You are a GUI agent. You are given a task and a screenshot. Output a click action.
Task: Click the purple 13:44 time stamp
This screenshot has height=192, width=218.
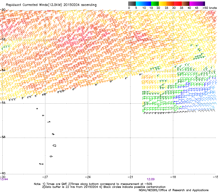pyautogui.click(x=4, y=179)
